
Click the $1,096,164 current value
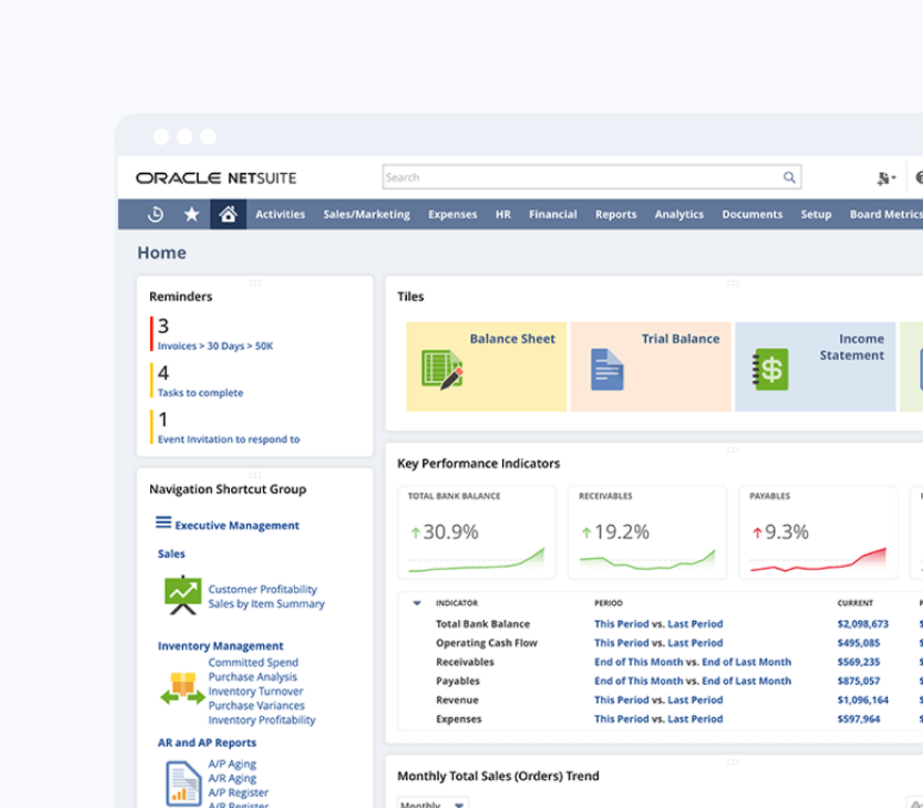point(863,700)
